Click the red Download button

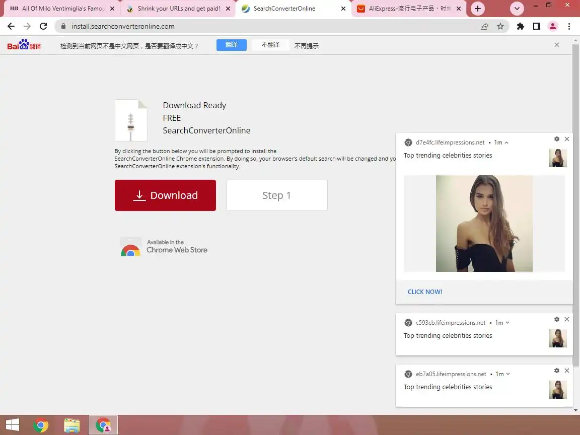pyautogui.click(x=165, y=195)
